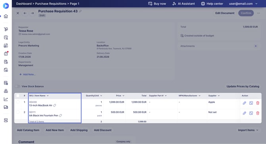
Task: Expand the user@email.com account menu
Action: (243, 4)
